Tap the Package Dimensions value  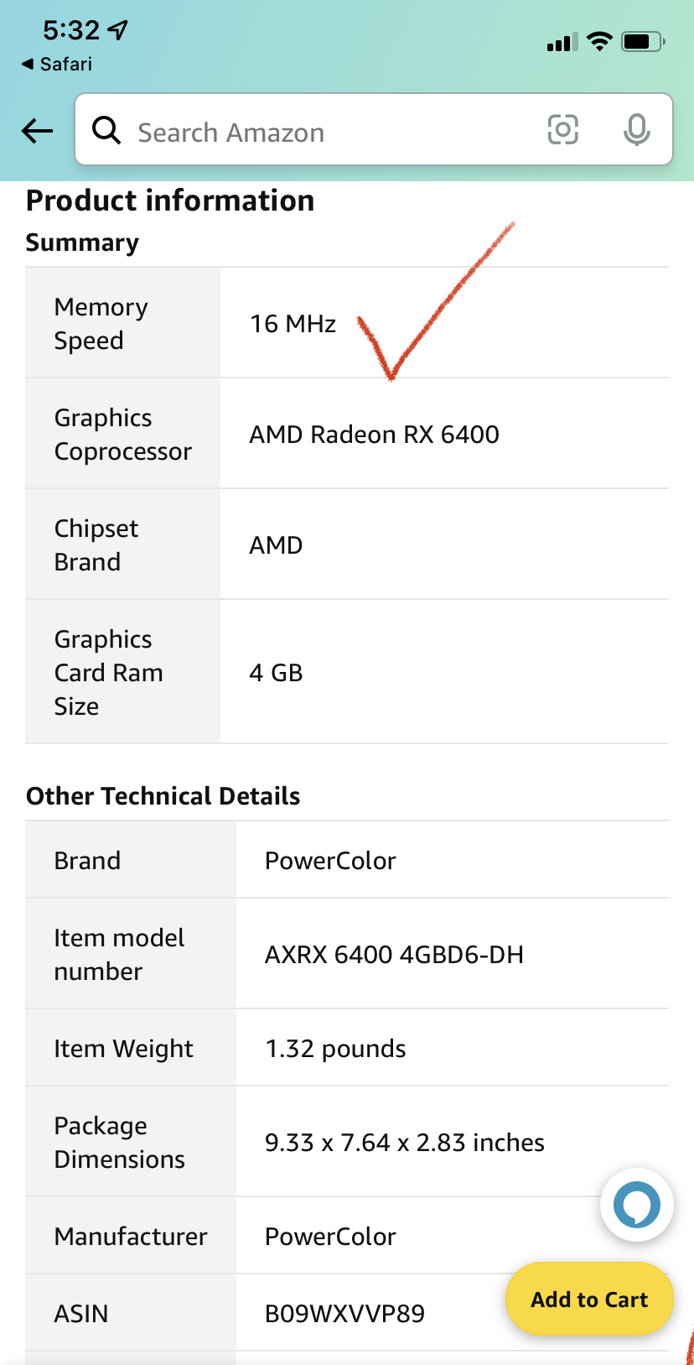click(404, 1143)
